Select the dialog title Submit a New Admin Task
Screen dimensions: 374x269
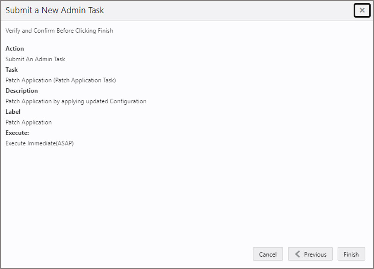coord(54,10)
